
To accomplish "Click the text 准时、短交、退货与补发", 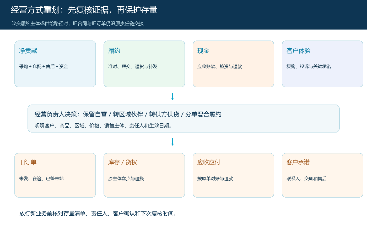I will click(133, 66).
